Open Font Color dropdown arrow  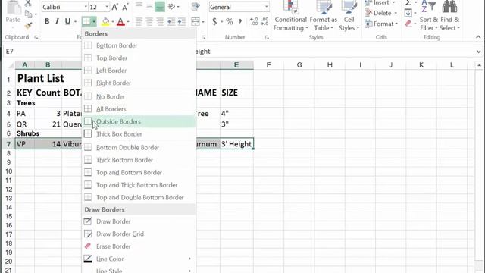pos(128,22)
